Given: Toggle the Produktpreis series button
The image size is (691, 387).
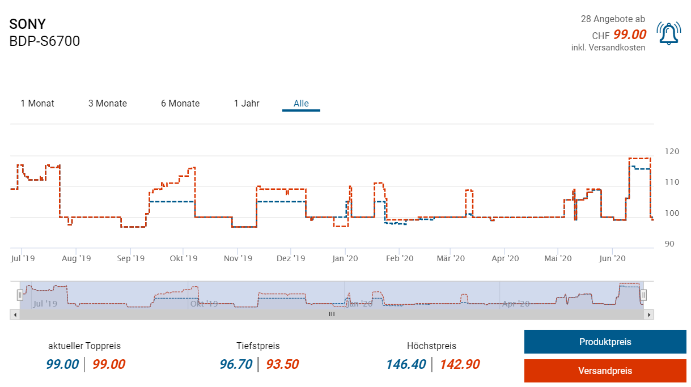Looking at the screenshot, I should (605, 342).
